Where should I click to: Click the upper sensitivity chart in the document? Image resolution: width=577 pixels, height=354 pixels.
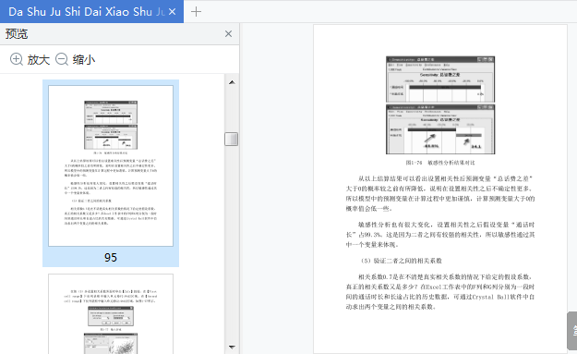440,79
